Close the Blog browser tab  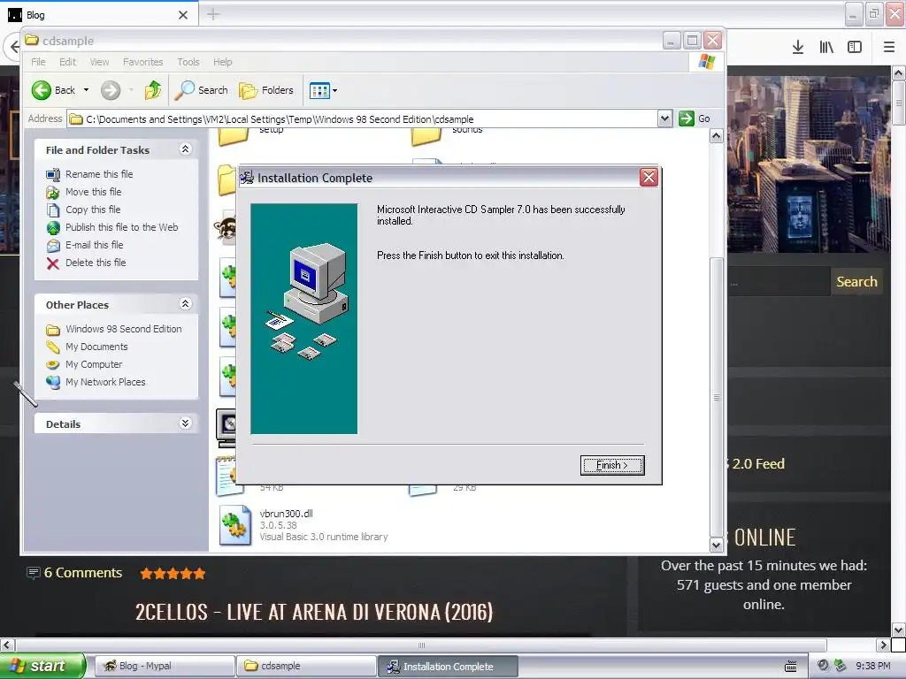point(183,15)
